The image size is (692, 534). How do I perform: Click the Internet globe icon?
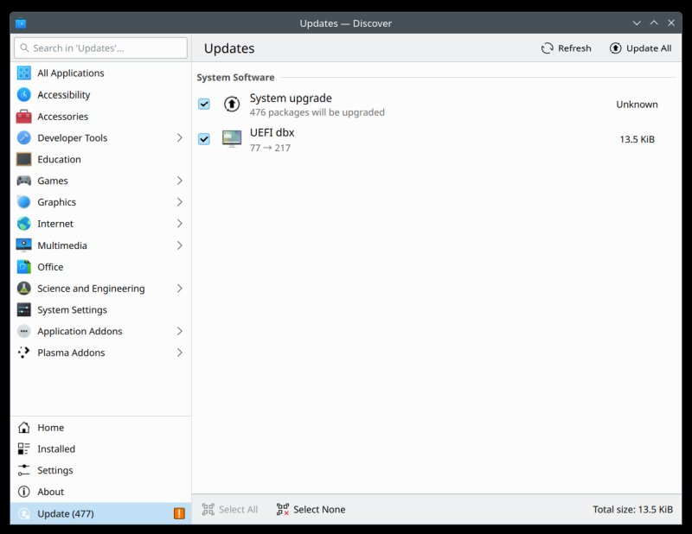click(24, 224)
